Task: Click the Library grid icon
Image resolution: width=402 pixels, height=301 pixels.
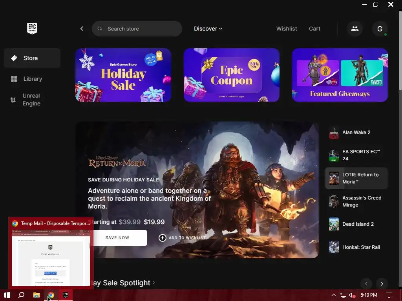Action: pyautogui.click(x=14, y=79)
